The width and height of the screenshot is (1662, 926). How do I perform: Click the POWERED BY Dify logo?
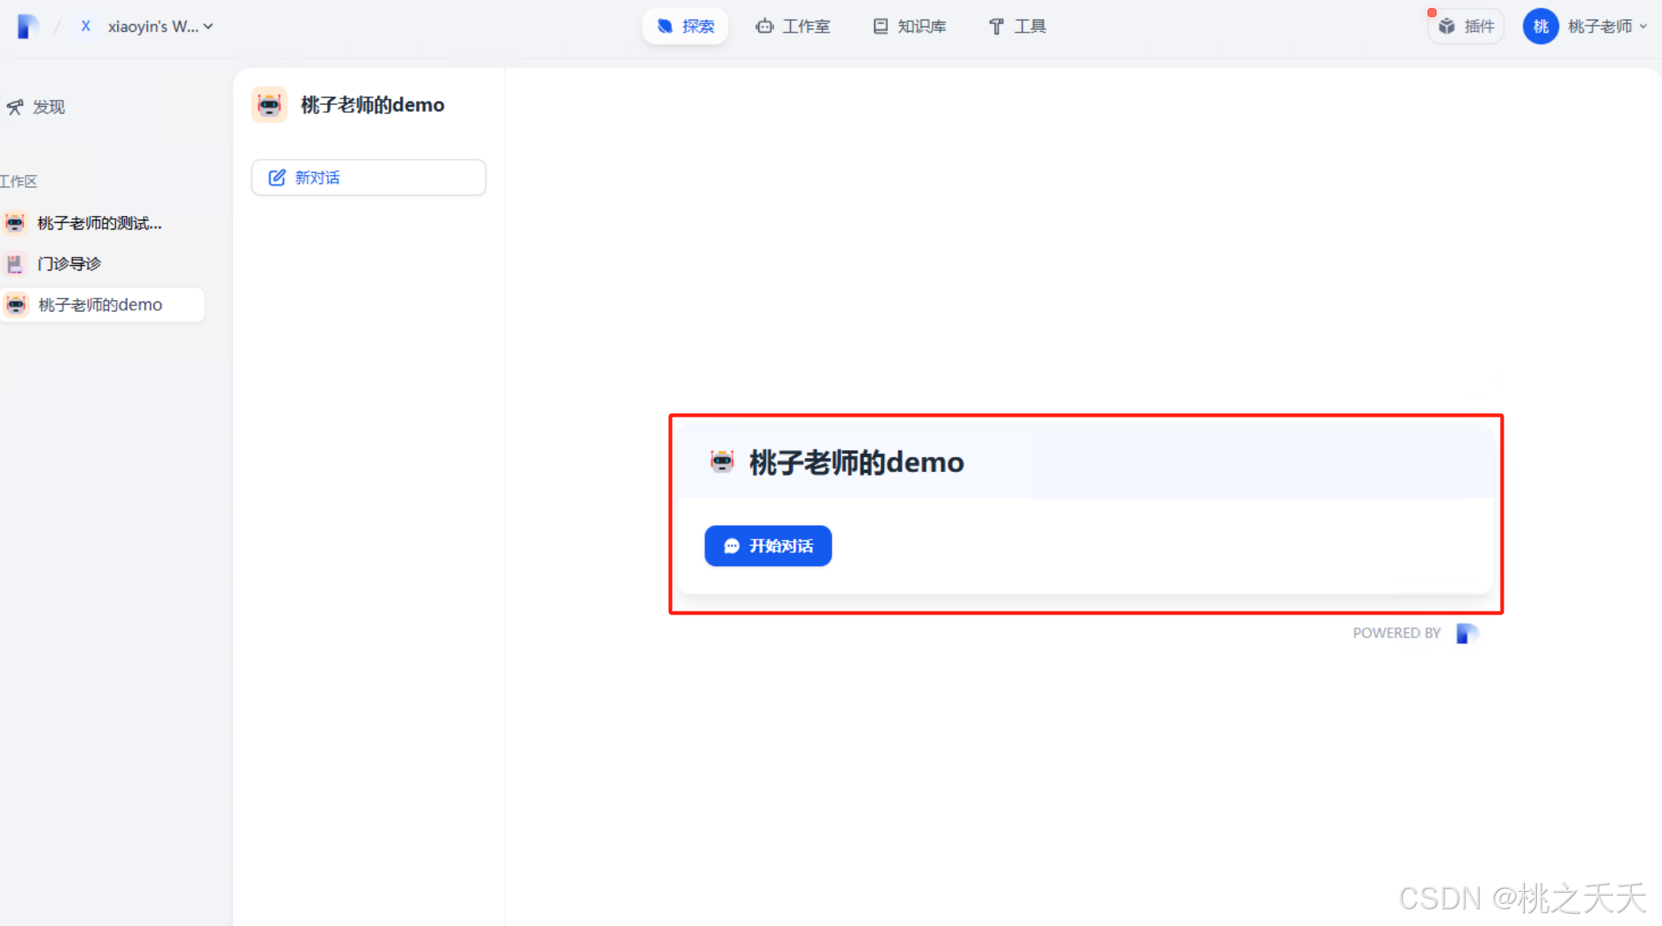(1467, 633)
